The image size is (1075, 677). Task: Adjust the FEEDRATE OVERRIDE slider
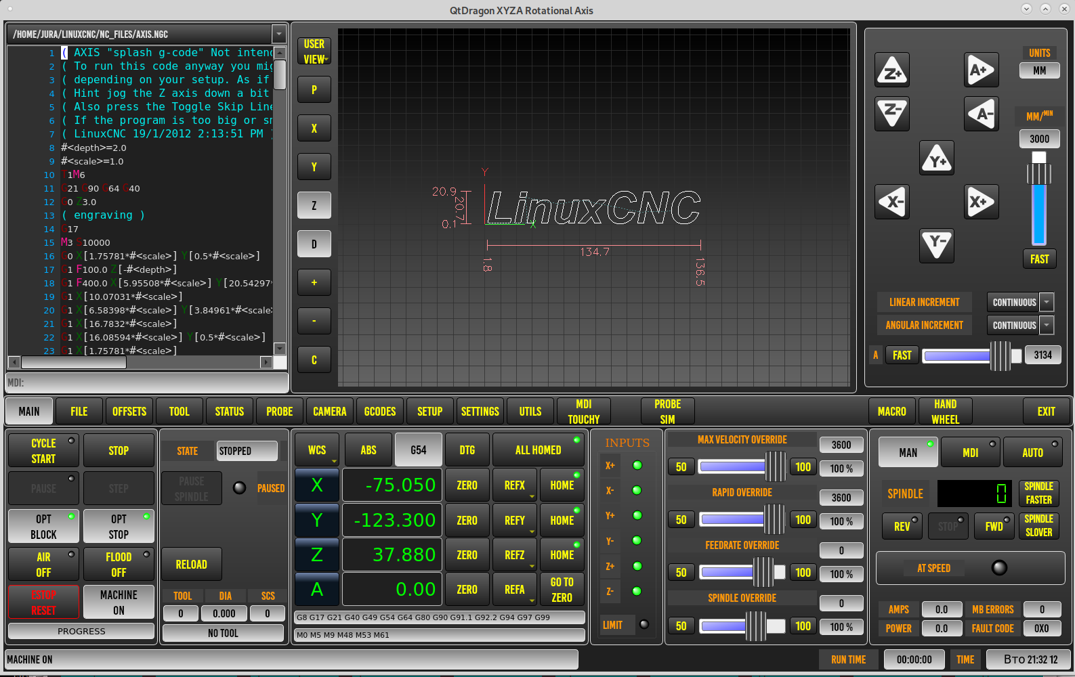(742, 572)
